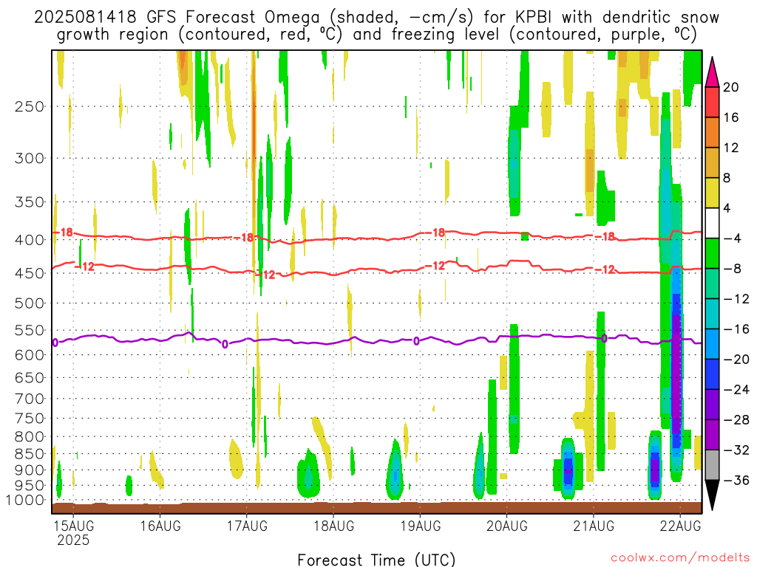The width and height of the screenshot is (757, 567).
Task: Select the cyan -12 to -16 colorbar swatch
Action: pos(712,314)
